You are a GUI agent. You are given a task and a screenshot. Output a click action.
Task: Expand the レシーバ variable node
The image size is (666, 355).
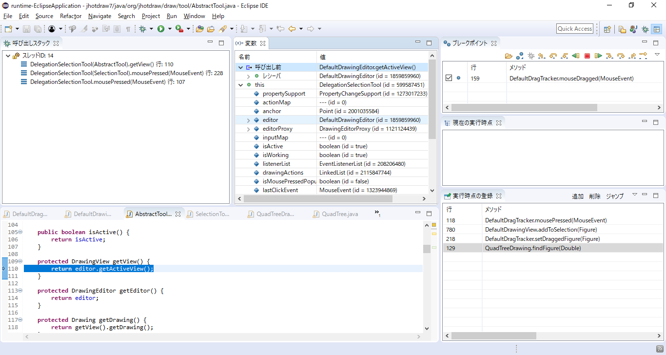coord(249,76)
